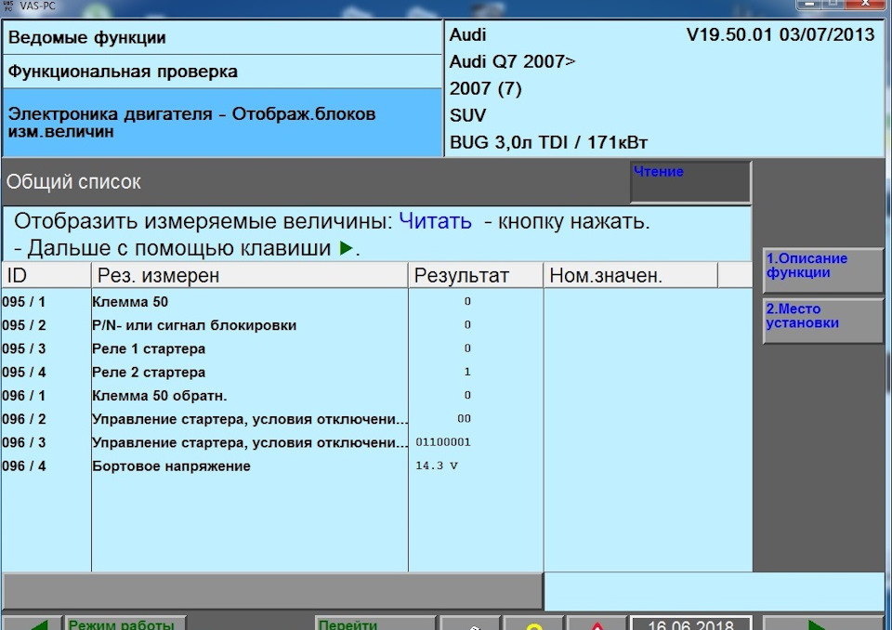Screen dimensions: 892x630
Task: Click the Результат column header
Action: pyautogui.click(x=476, y=275)
